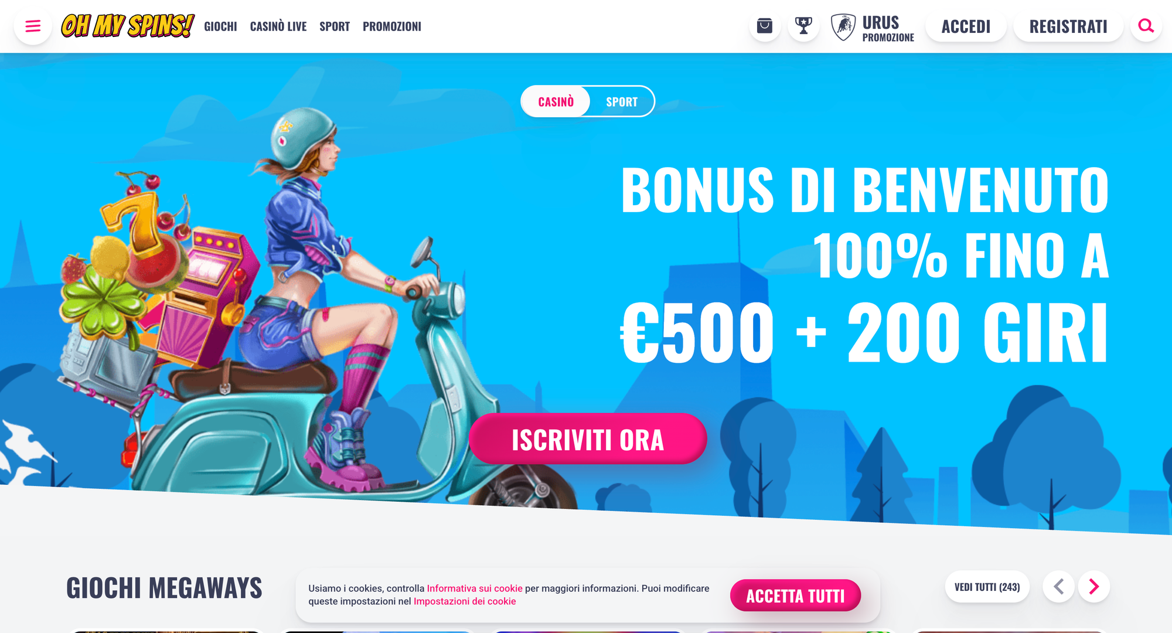Accept cookies with Accetta Tutti

[x=795, y=595]
